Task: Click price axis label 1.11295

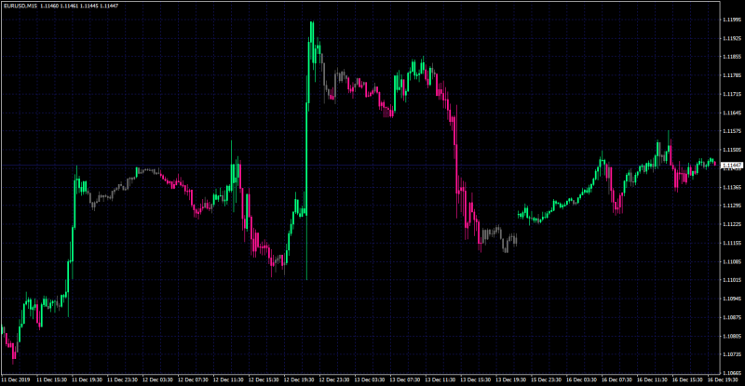Action: coord(732,206)
